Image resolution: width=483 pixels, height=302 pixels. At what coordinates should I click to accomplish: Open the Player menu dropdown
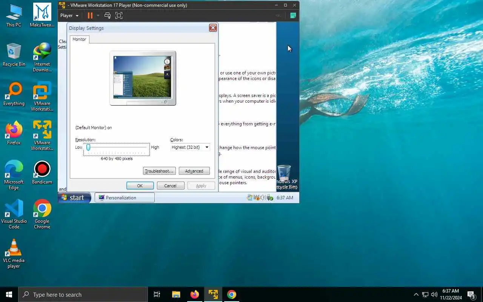tap(69, 15)
